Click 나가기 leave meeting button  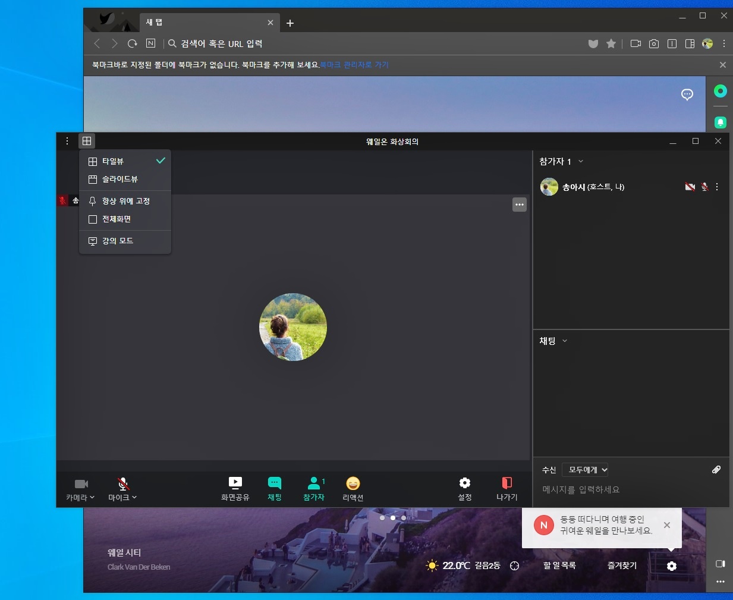point(507,489)
